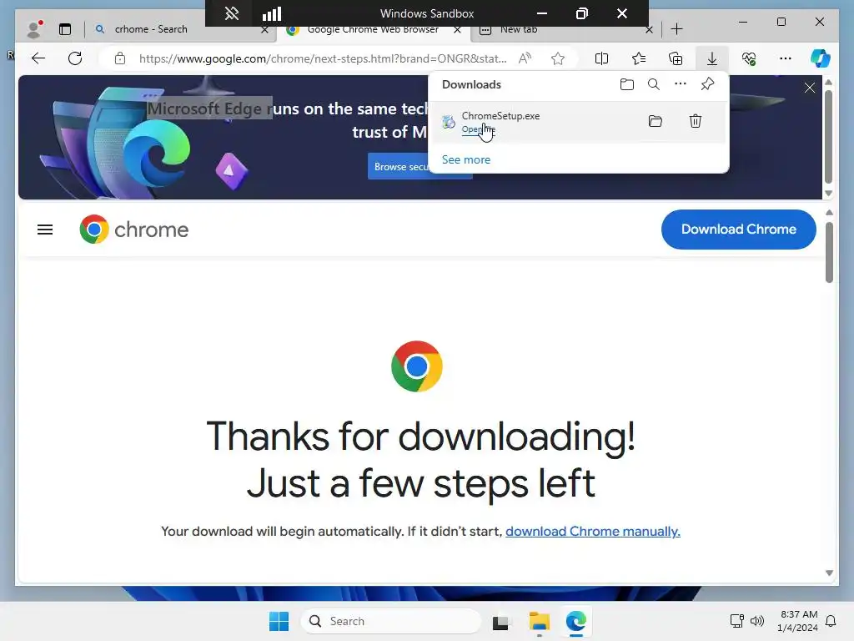This screenshot has width=854, height=641.
Task: Pin the Downloads panel
Action: point(707,84)
